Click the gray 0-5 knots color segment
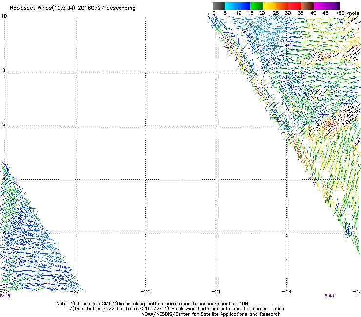Image resolution: width=361 pixels, height=317 pixels. click(x=219, y=6)
